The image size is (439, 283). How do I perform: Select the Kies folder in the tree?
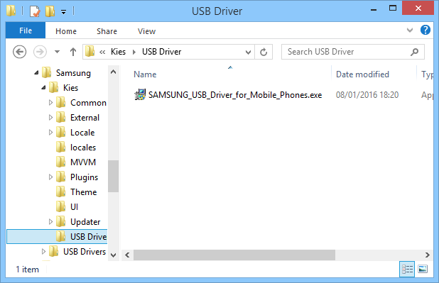tap(70, 88)
